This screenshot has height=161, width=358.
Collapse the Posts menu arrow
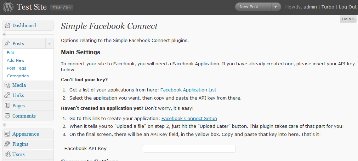click(49, 44)
